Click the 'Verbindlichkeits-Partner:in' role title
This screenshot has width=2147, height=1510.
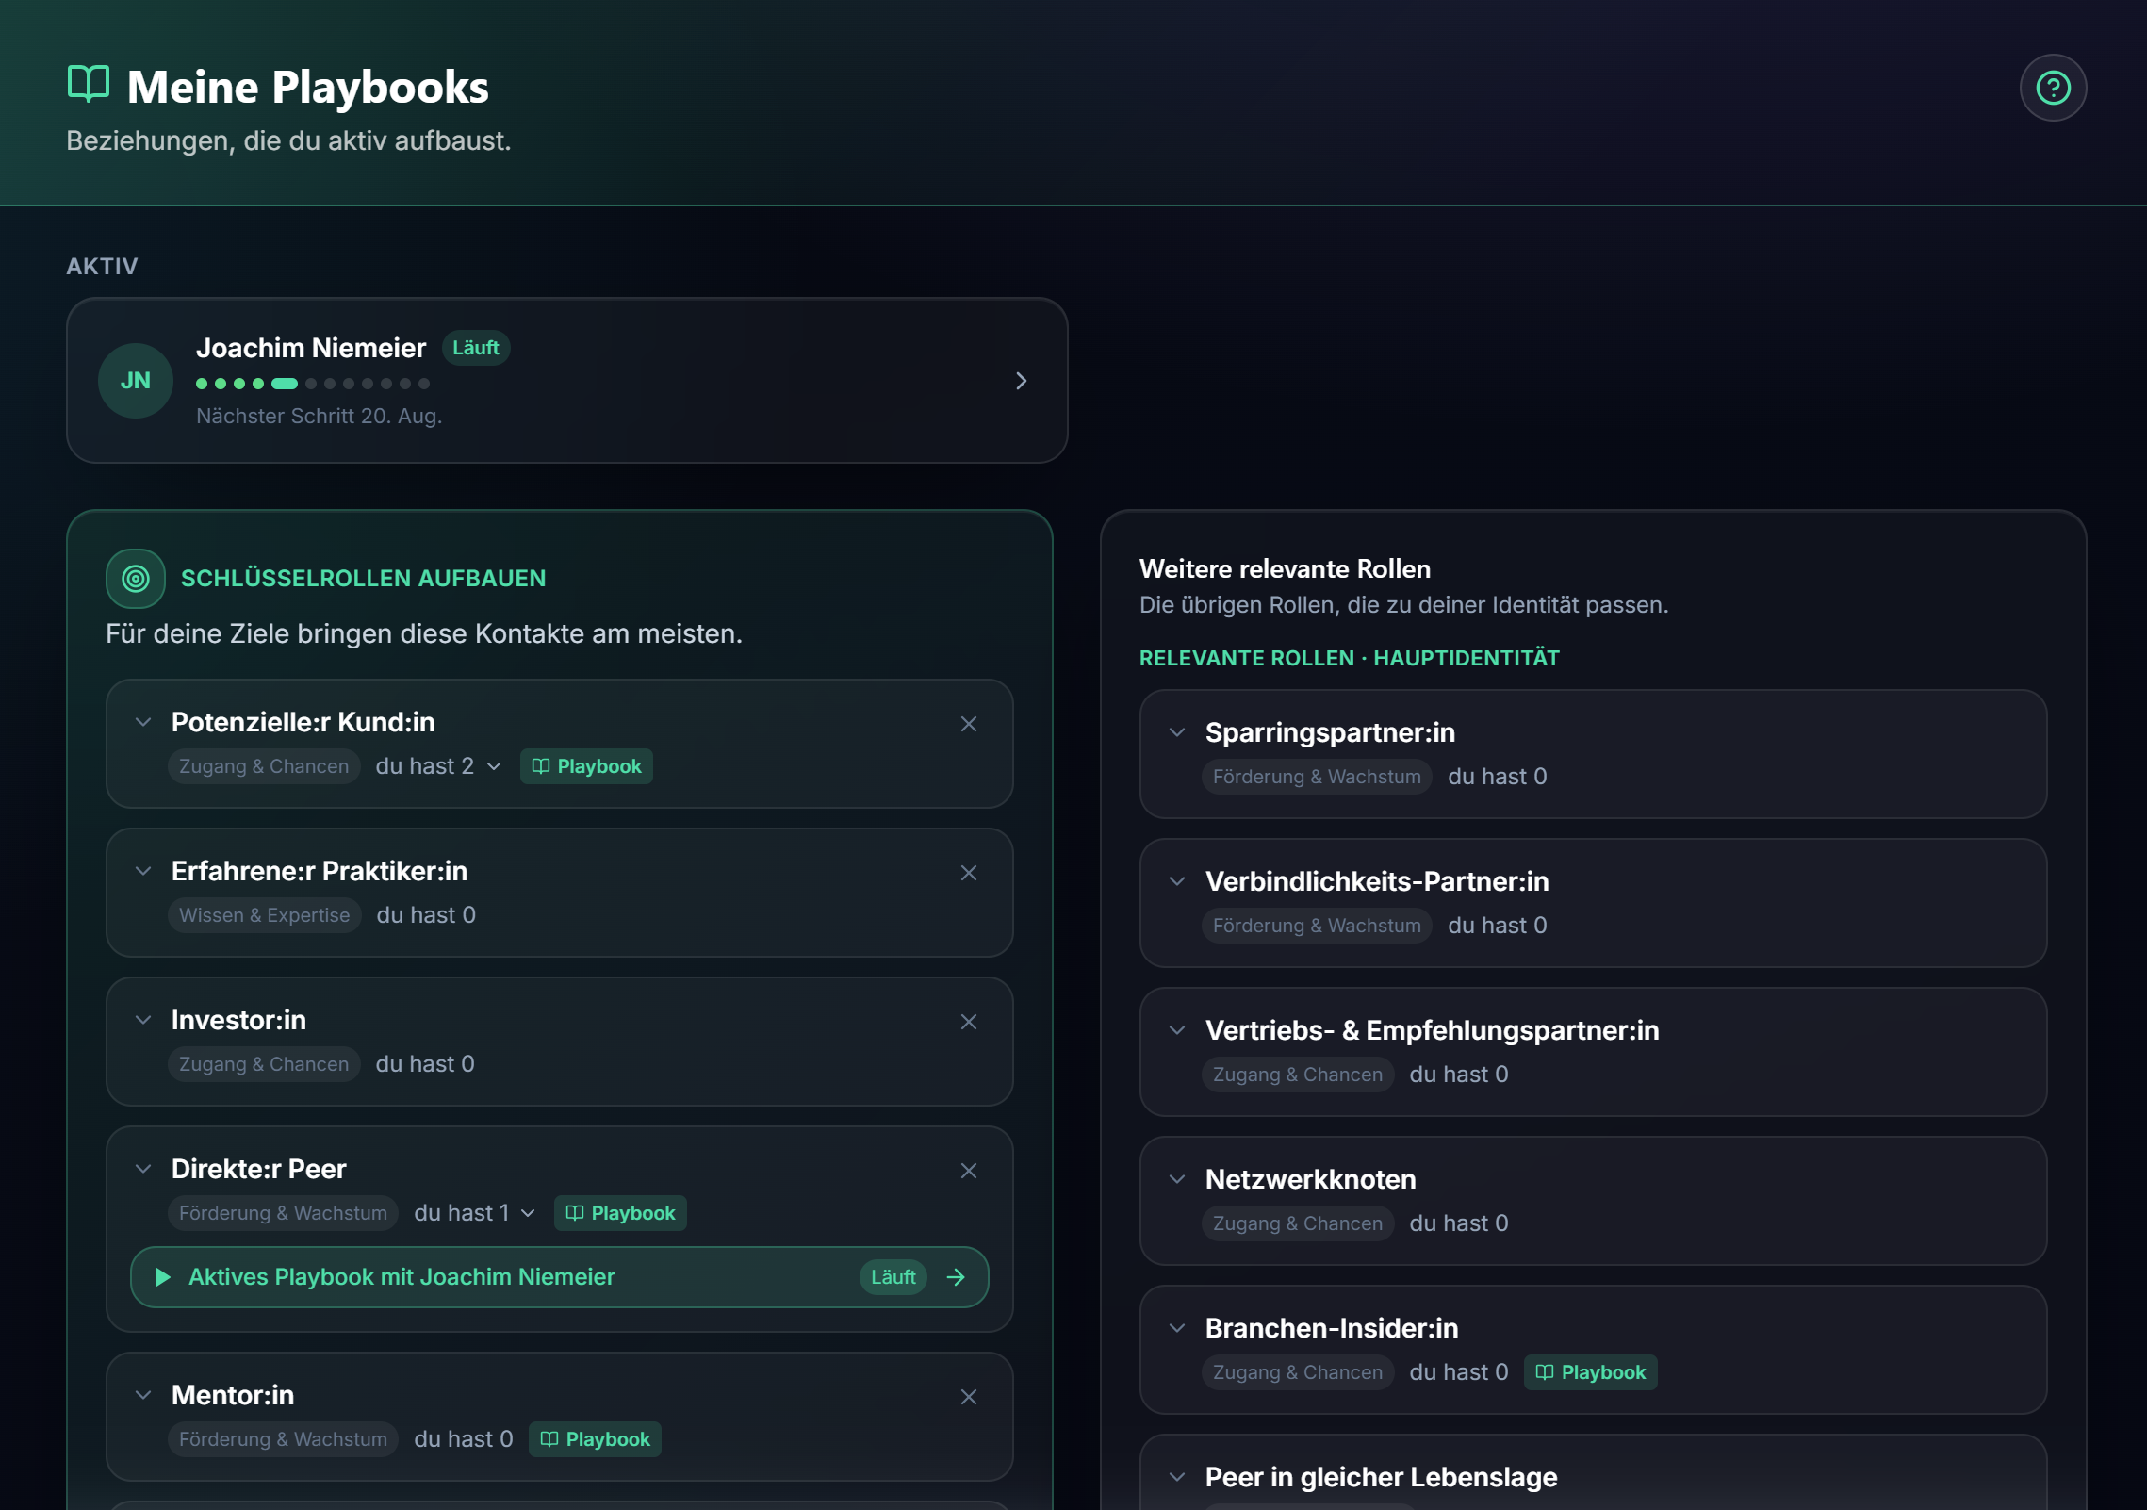[x=1377, y=881]
